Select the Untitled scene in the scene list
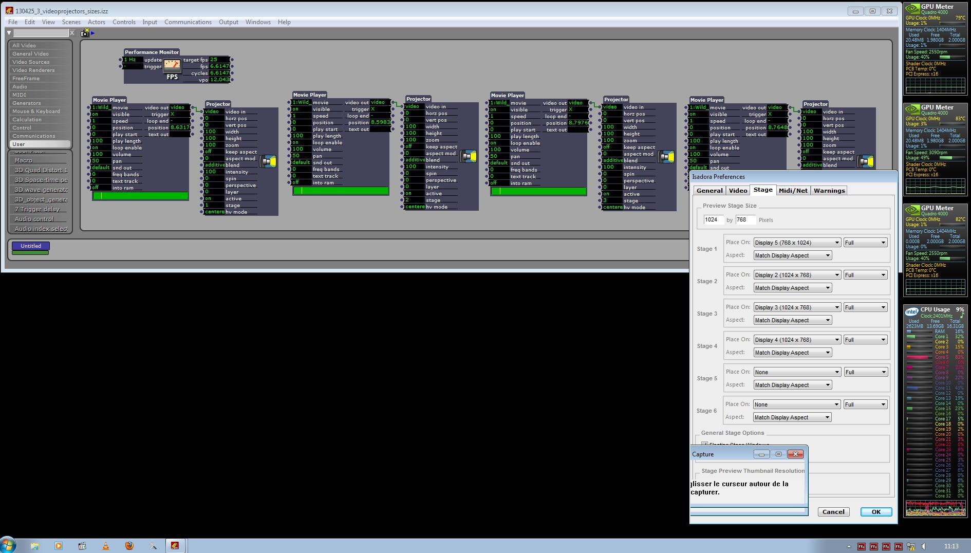Screen dimensions: 971x553 [x=31, y=246]
